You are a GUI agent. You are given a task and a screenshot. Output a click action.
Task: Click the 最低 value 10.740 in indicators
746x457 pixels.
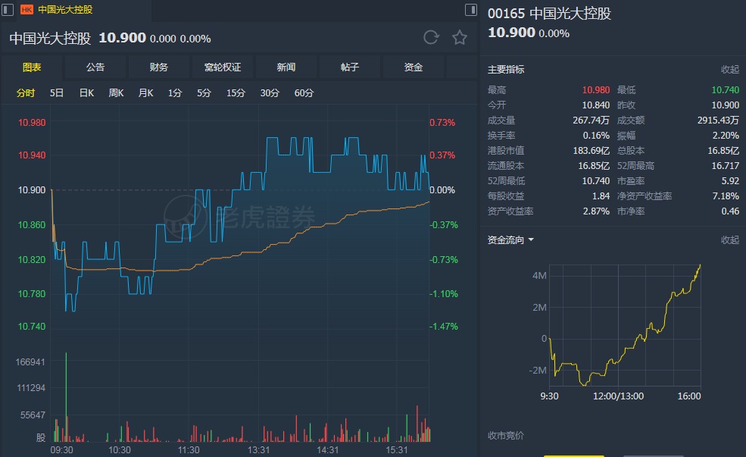tap(725, 90)
